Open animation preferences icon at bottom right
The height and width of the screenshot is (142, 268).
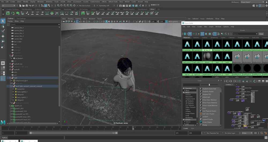(265, 133)
